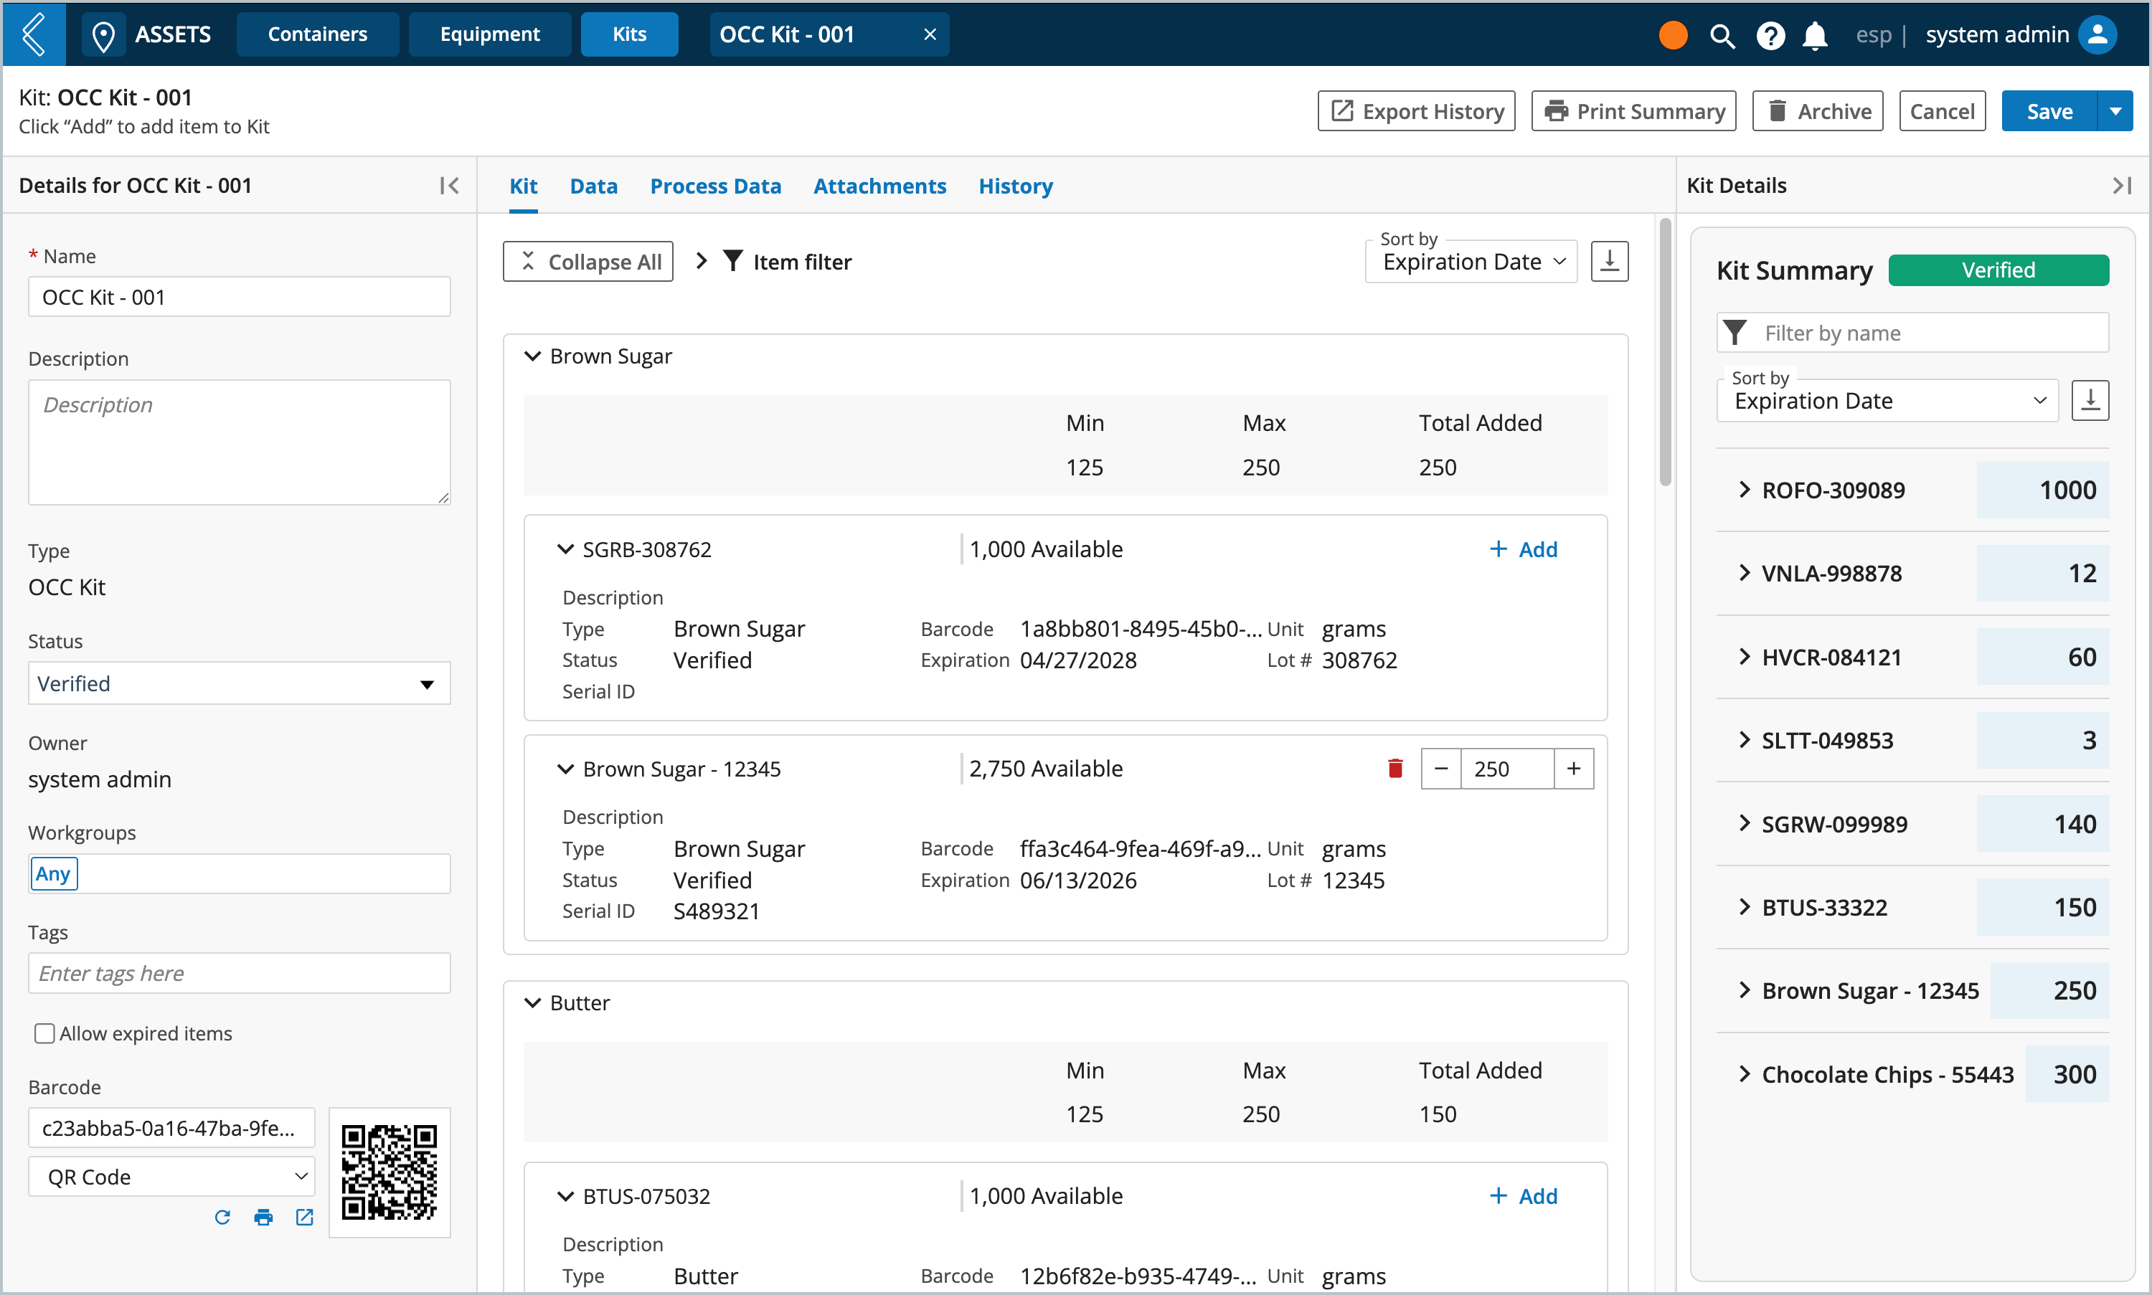Enable Allow expired items checkbox
Screen dimensions: 2152x1295
(44, 1033)
